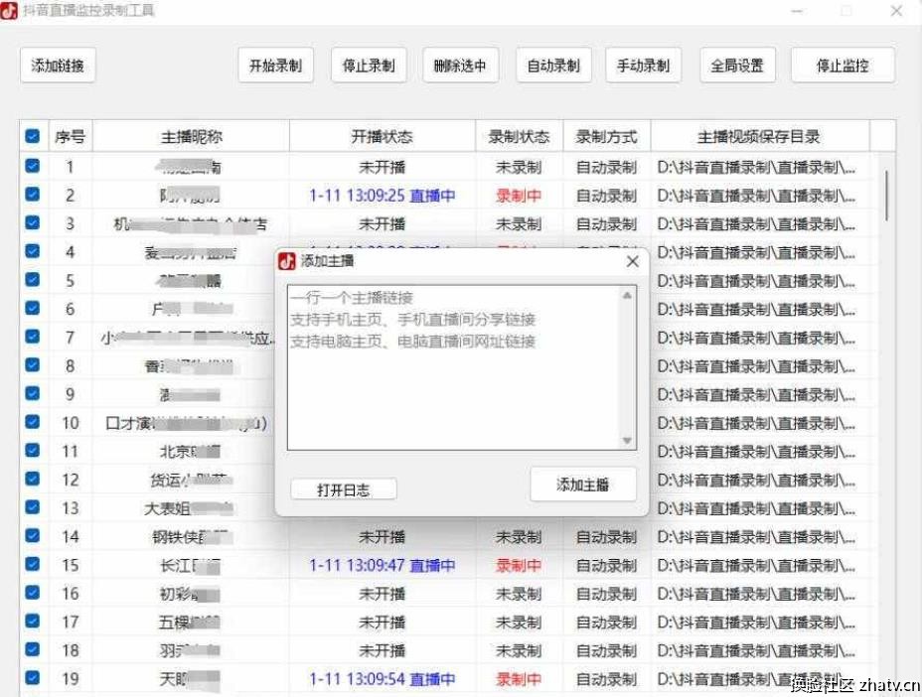
Task: Click 录制中 in row 2
Action: coord(519,195)
